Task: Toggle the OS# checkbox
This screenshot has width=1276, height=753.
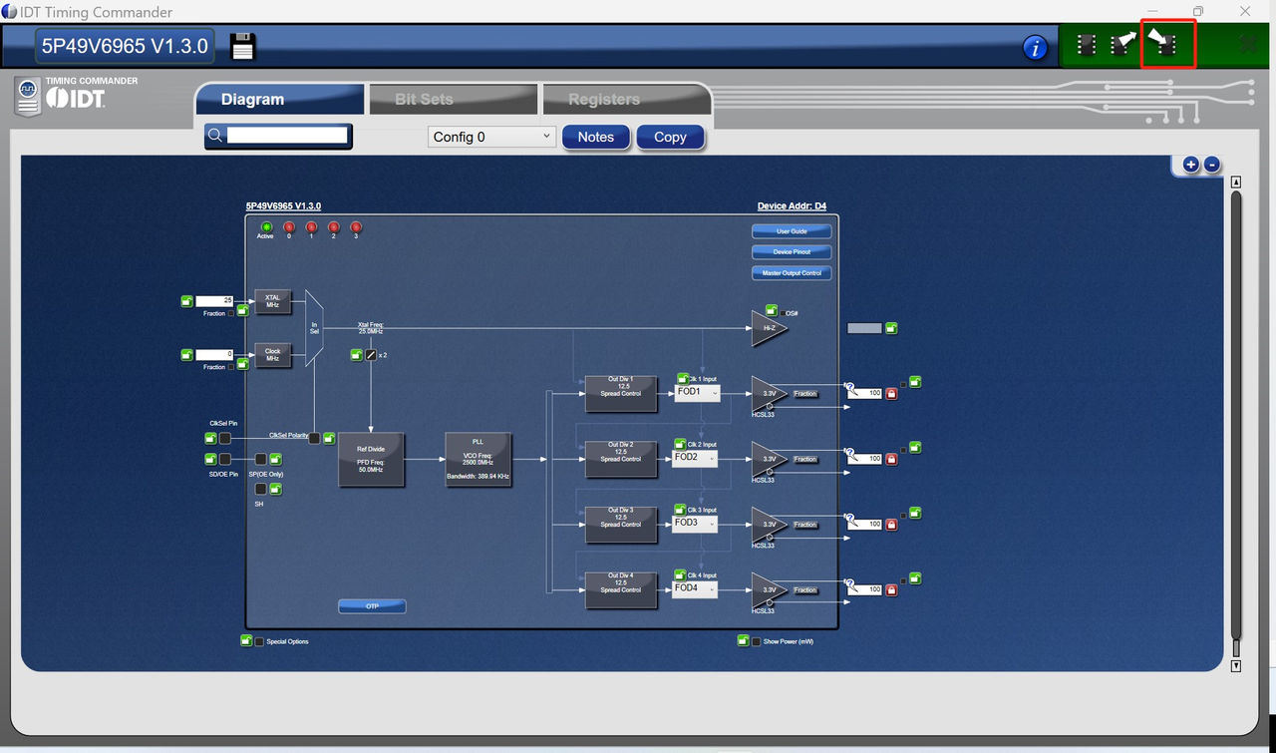Action: [x=782, y=313]
